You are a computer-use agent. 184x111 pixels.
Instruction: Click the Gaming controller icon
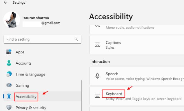pyautogui.click(x=9, y=85)
